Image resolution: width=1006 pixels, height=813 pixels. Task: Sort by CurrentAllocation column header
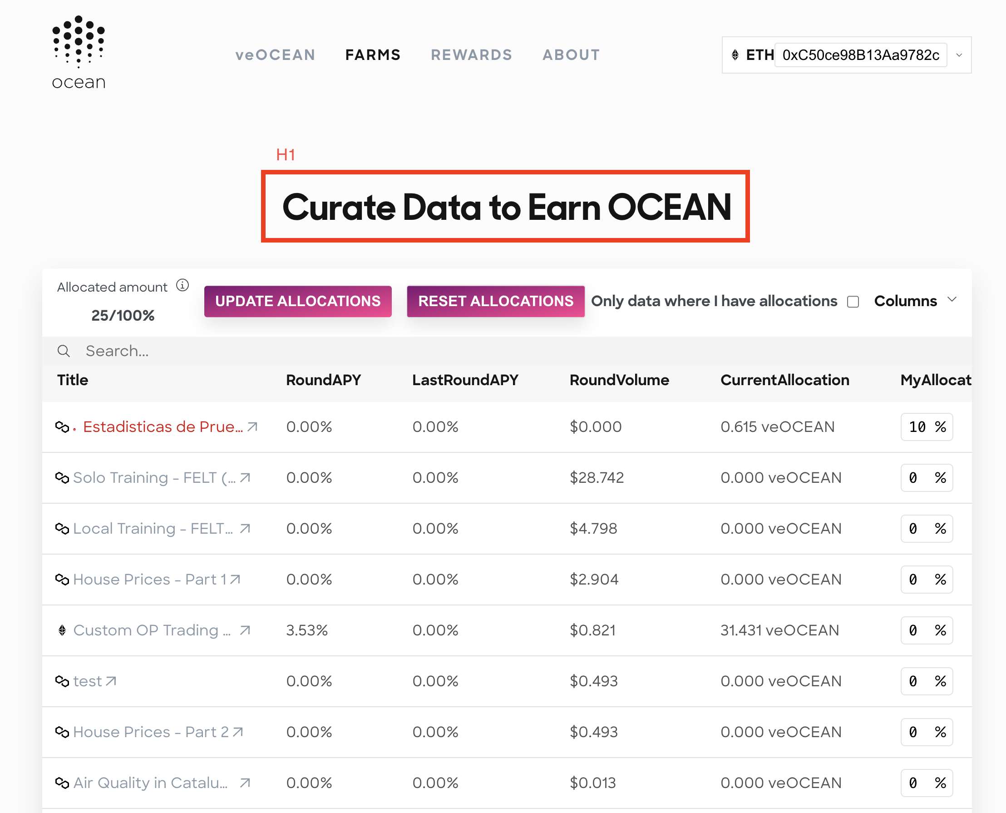click(x=785, y=380)
